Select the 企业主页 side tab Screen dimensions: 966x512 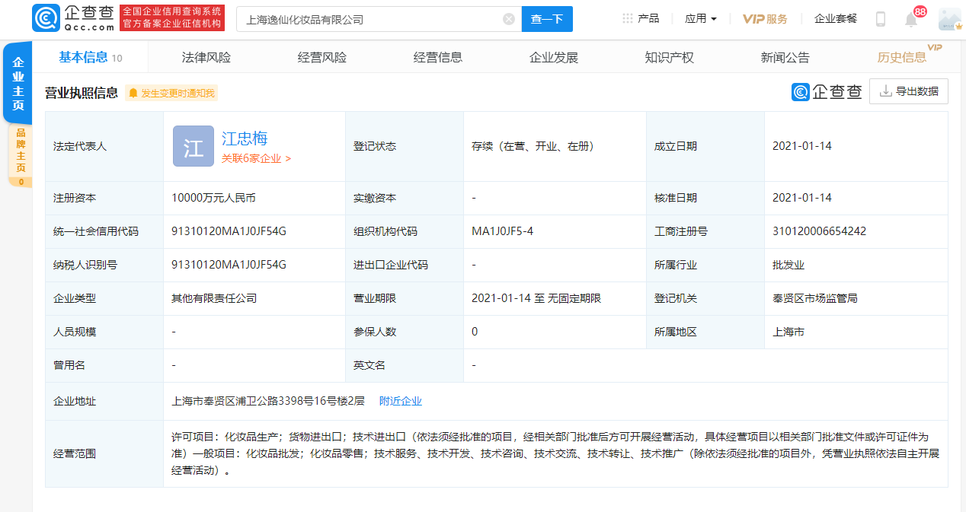click(x=18, y=84)
